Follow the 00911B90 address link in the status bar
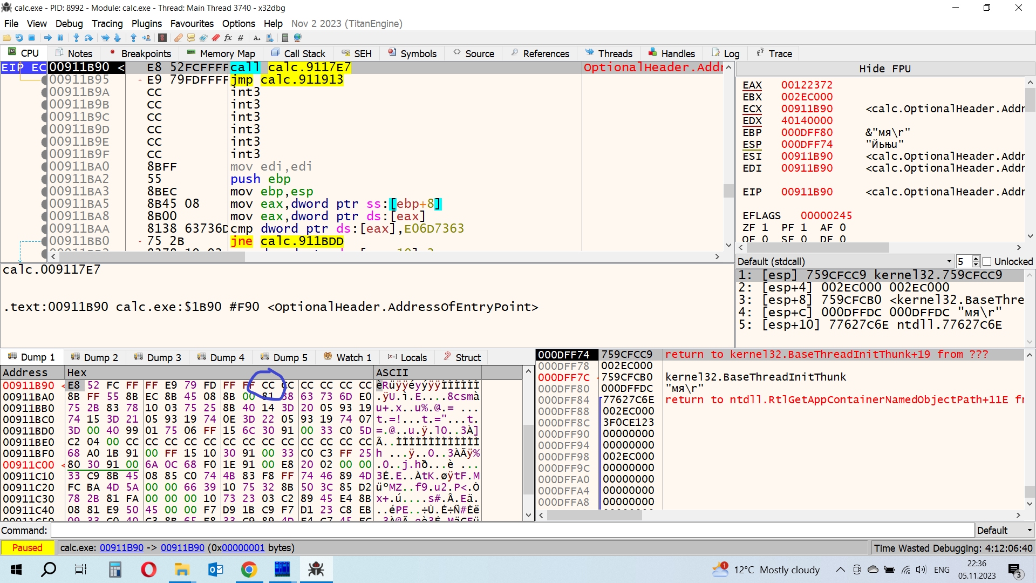1036x583 pixels. (121, 547)
